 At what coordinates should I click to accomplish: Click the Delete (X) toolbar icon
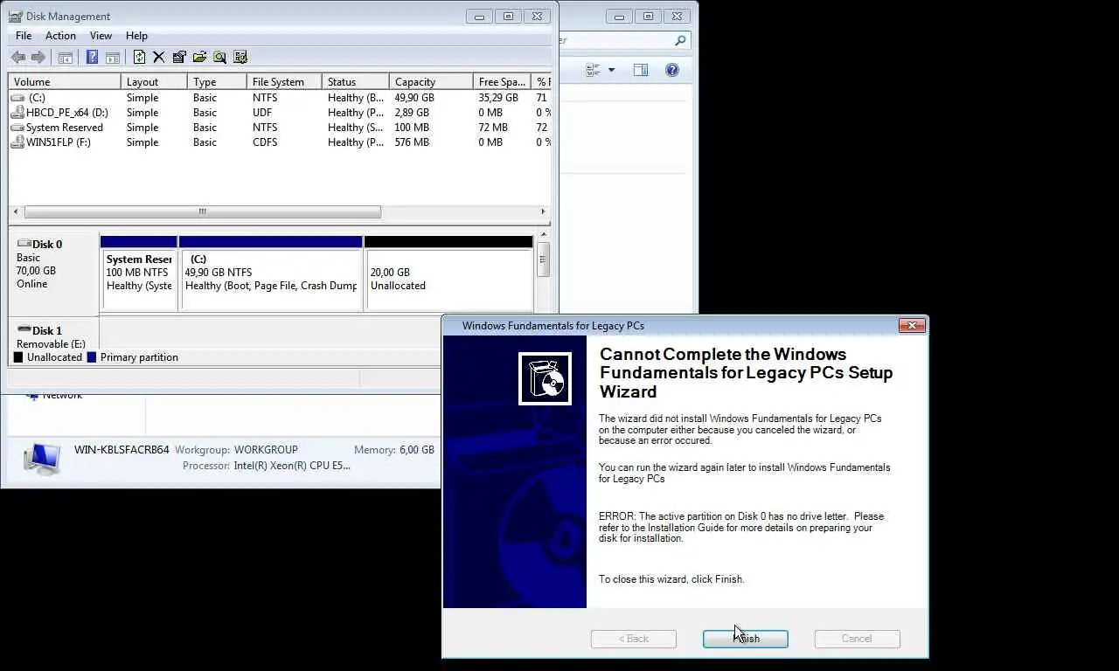158,57
